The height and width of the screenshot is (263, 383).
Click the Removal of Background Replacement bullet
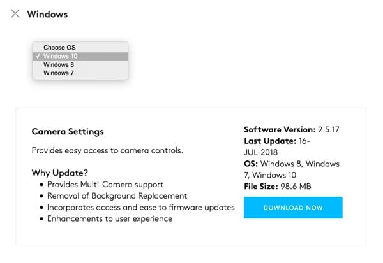pos(117,196)
